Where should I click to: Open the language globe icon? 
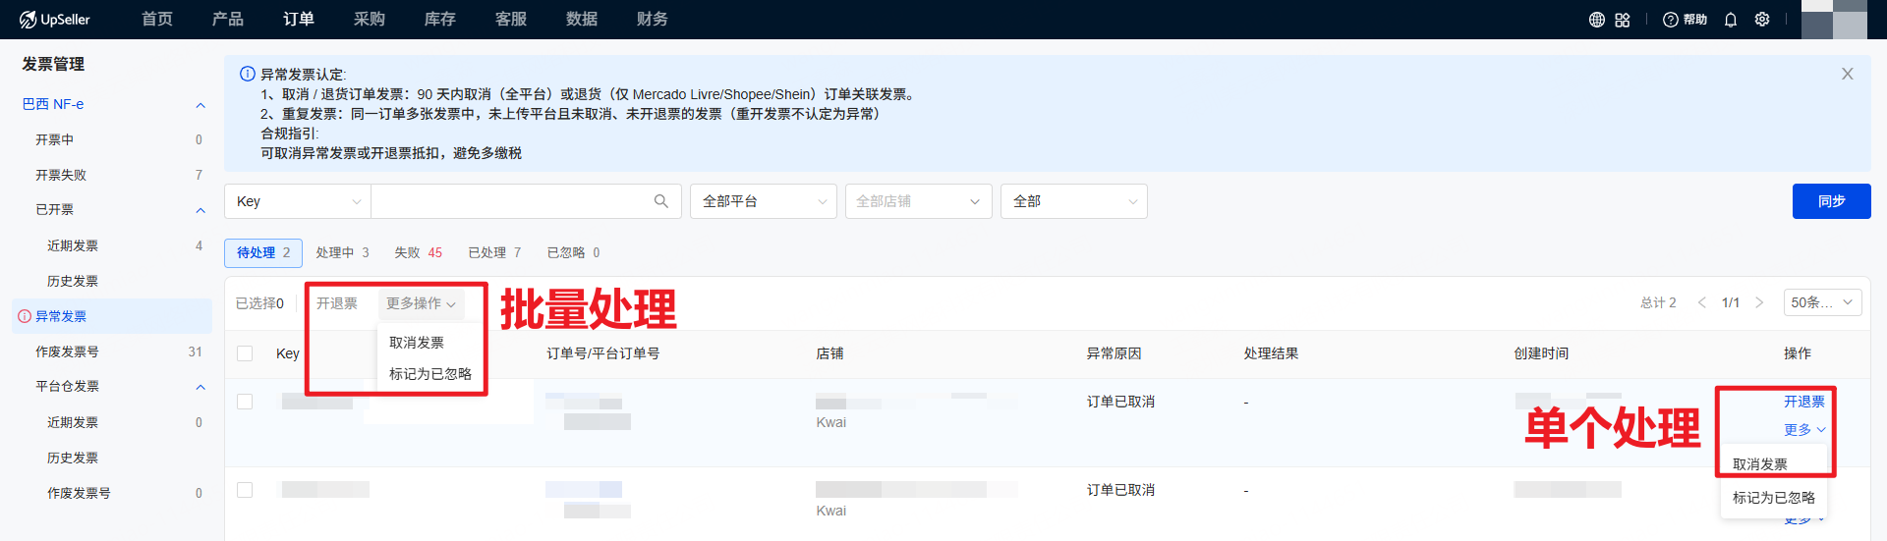(1597, 20)
